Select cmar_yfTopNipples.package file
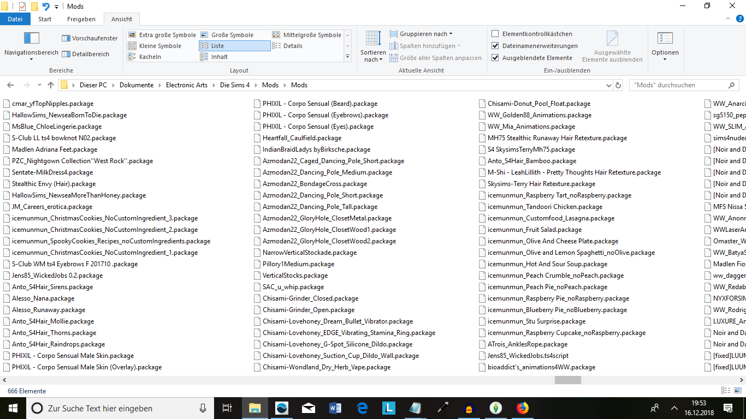The image size is (746, 419). click(48, 104)
